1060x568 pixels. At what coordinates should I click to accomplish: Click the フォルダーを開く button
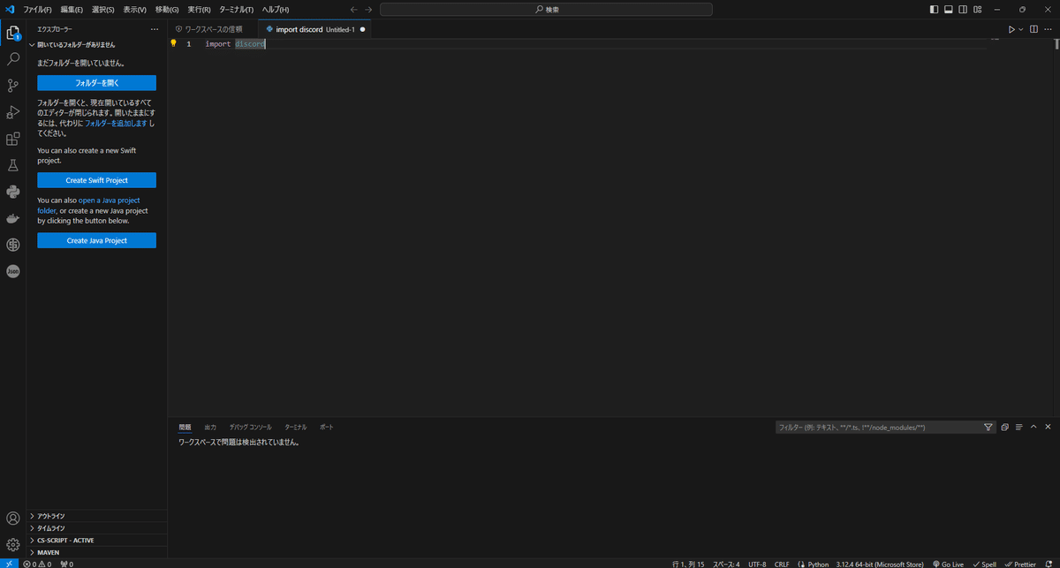point(96,82)
